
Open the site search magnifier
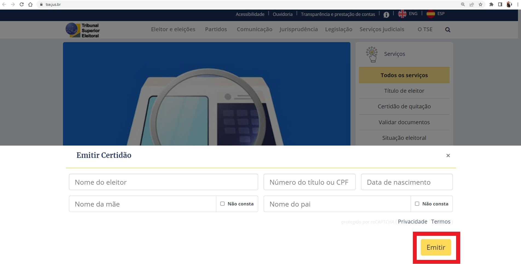448,30
